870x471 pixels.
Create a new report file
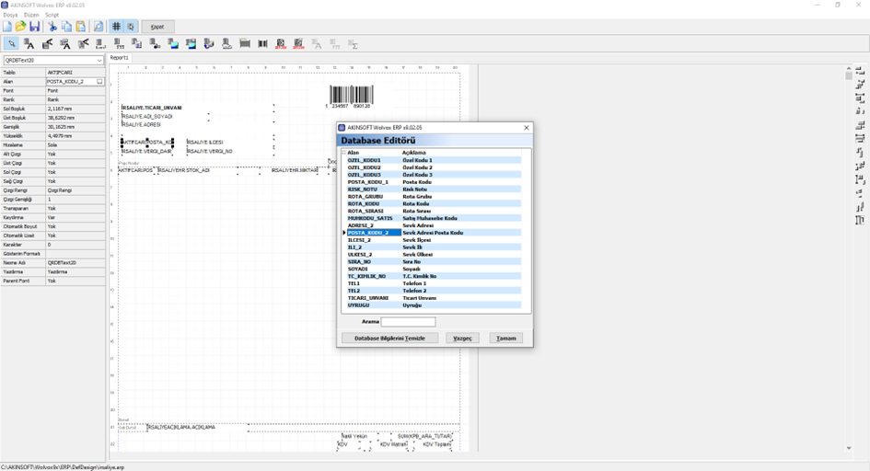(7, 27)
